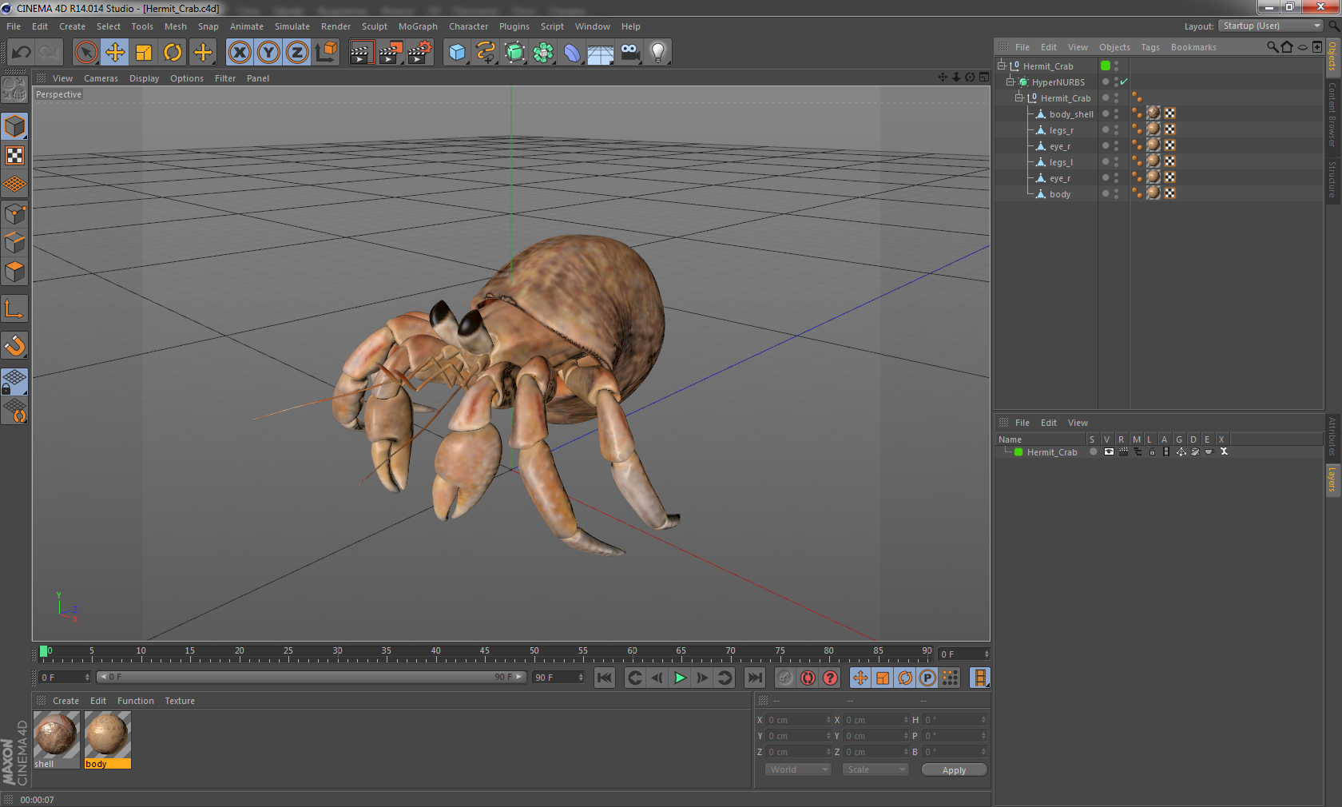Image resolution: width=1342 pixels, height=807 pixels.
Task: Click the Undo arrow icon
Action: pos(22,53)
